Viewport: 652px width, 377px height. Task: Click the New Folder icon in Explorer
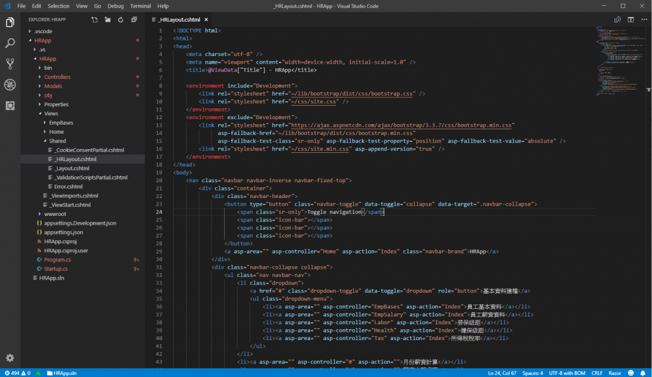pos(108,20)
